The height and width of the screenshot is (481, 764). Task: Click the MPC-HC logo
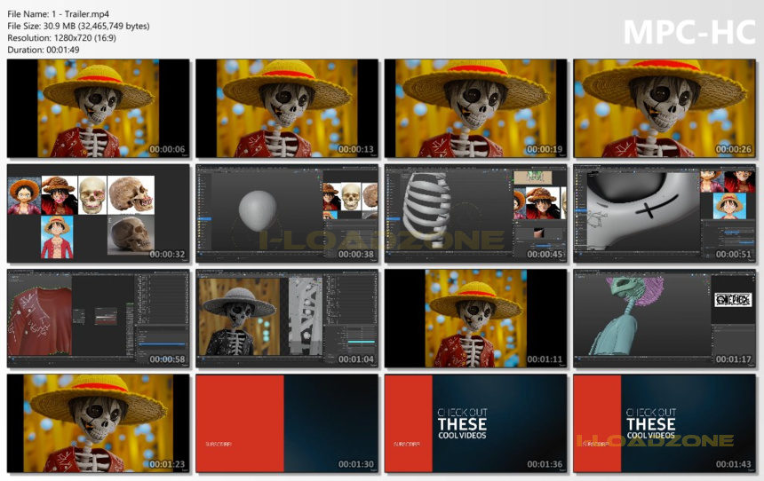pos(689,32)
